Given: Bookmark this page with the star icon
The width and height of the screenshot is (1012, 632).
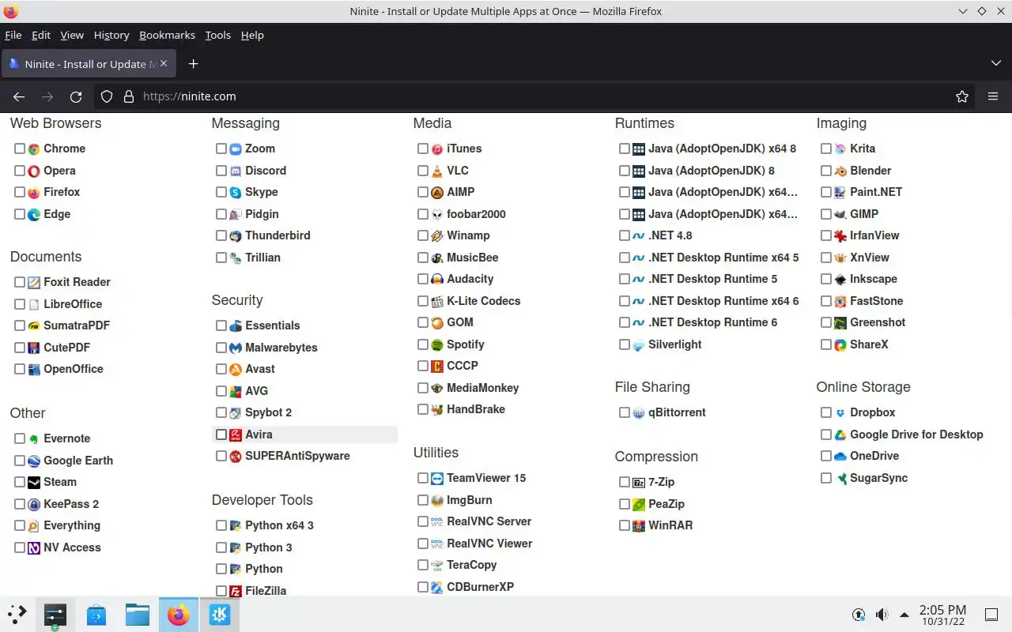Looking at the screenshot, I should tap(962, 96).
